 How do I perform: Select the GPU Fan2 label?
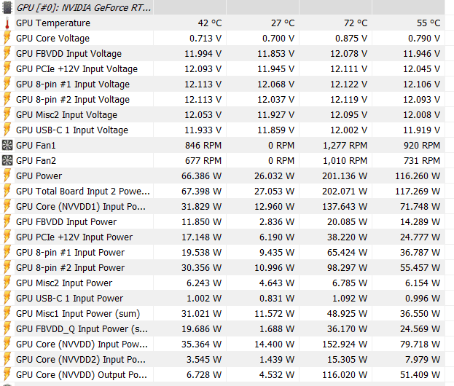[x=36, y=161]
